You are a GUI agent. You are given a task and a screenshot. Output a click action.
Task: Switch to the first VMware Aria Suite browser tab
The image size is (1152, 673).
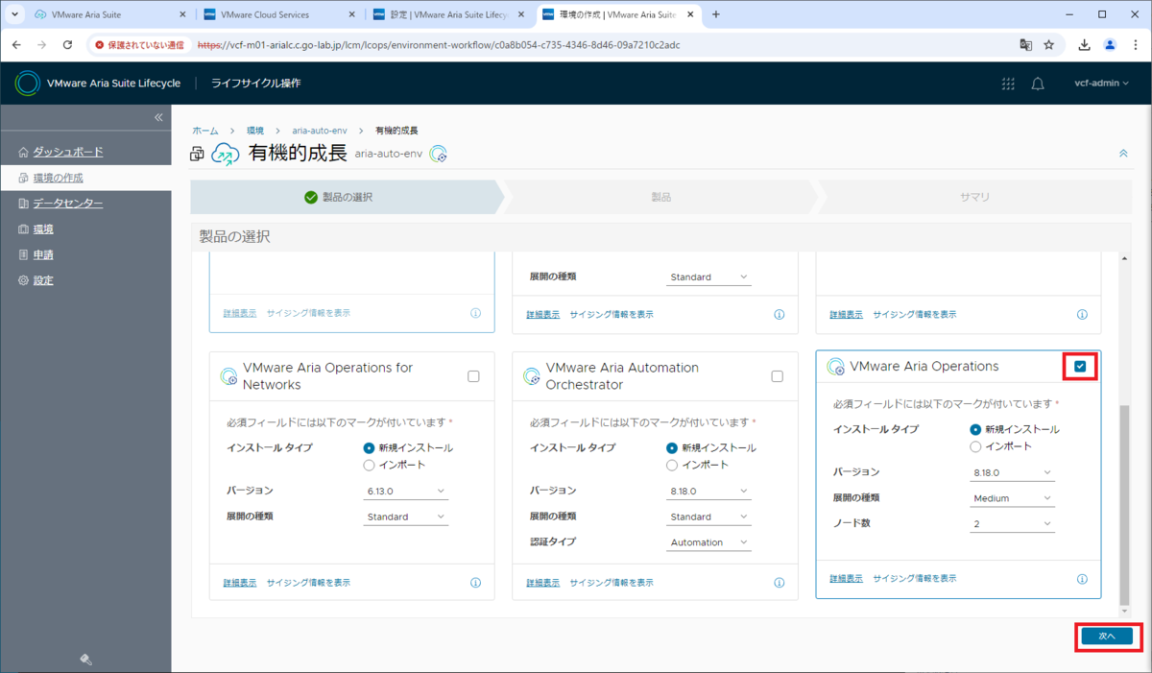pos(108,14)
